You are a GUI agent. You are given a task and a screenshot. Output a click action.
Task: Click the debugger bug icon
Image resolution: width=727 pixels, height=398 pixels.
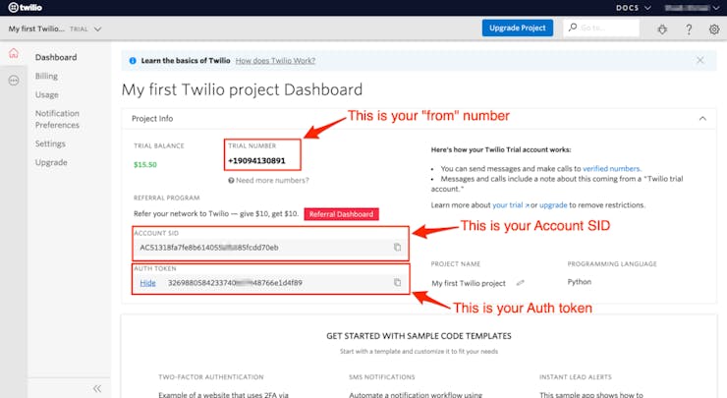tap(662, 29)
